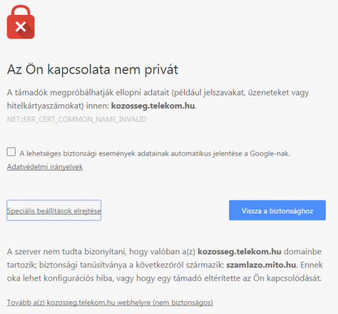Click the word Google-nak in checkbox label
The width and height of the screenshot is (338, 314).
(x=270, y=154)
